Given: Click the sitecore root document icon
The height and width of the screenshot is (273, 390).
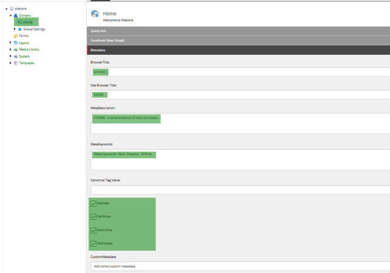Looking at the screenshot, I should [11, 9].
